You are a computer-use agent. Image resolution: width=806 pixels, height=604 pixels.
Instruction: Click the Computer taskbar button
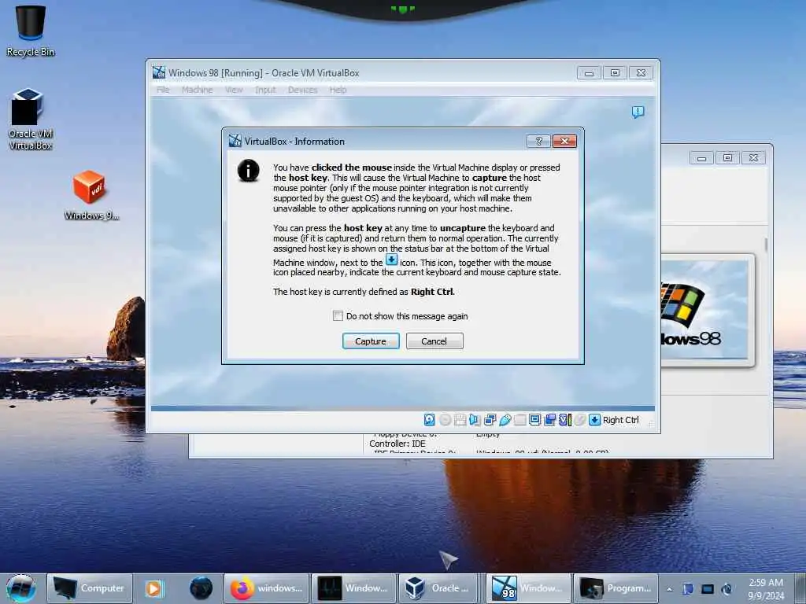click(x=90, y=588)
